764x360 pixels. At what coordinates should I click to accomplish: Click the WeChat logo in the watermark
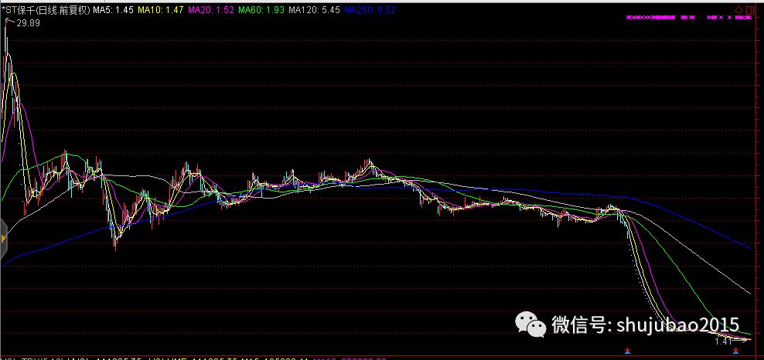[531, 324]
